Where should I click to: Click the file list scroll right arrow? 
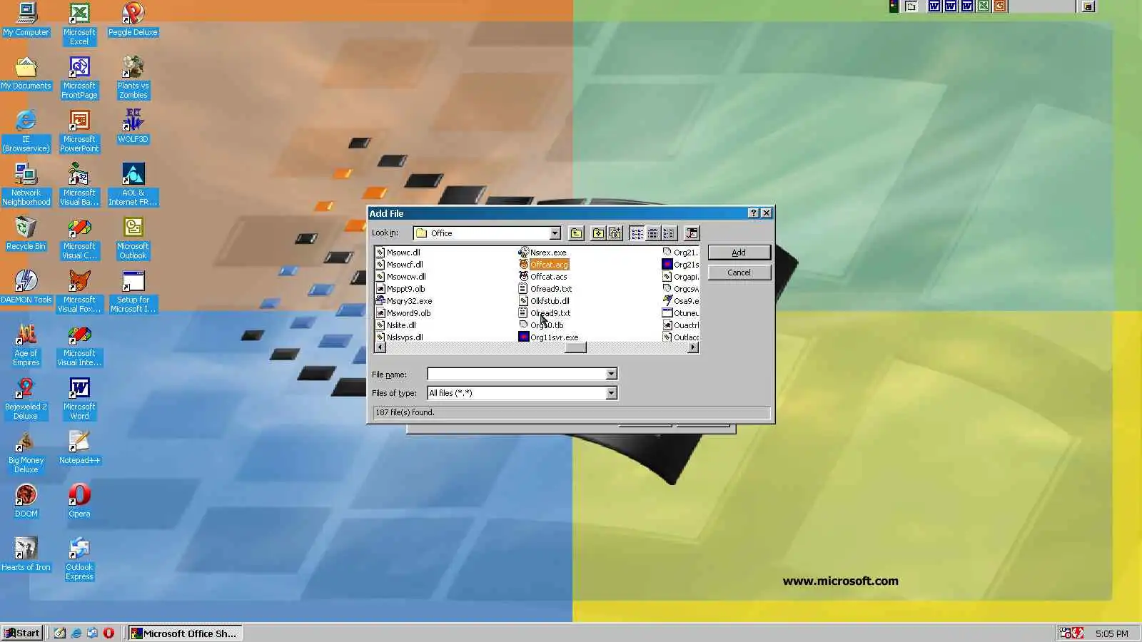tap(693, 347)
